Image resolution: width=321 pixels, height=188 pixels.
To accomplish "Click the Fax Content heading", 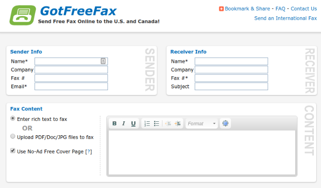I will click(26, 109).
